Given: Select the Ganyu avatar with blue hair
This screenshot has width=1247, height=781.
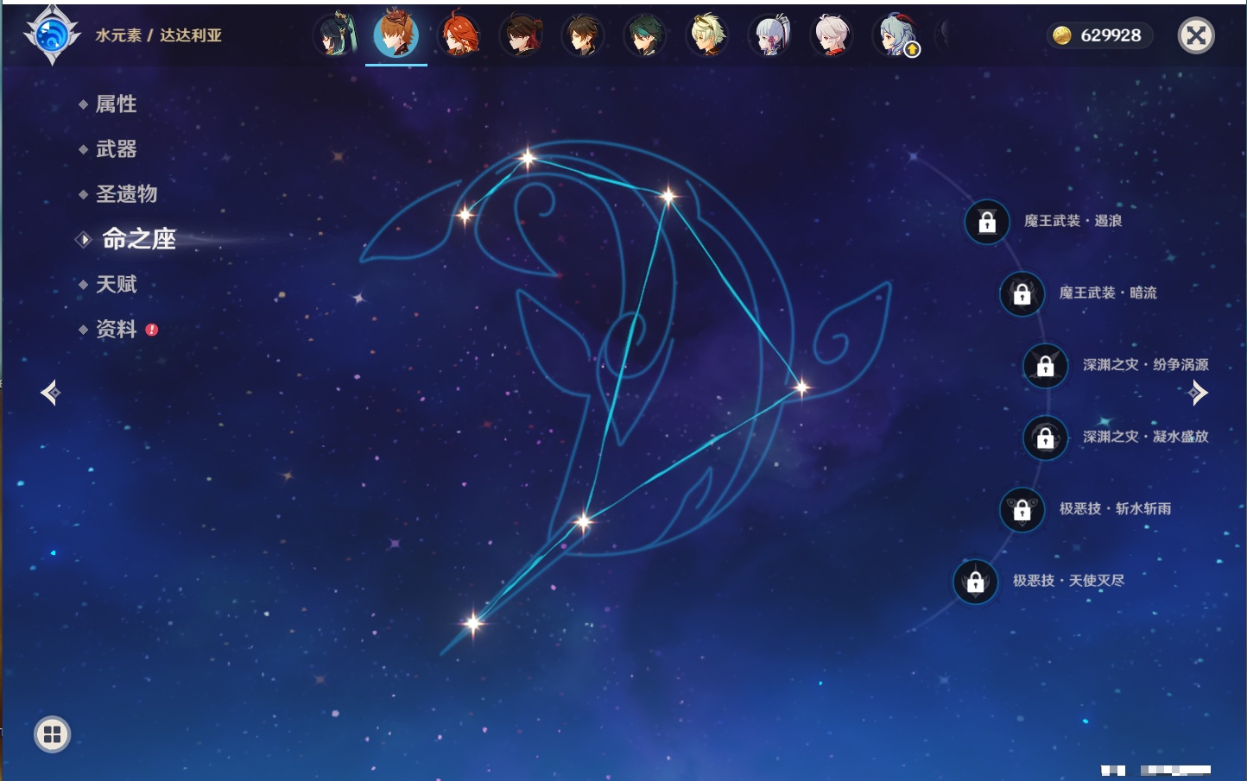Looking at the screenshot, I should [x=895, y=35].
